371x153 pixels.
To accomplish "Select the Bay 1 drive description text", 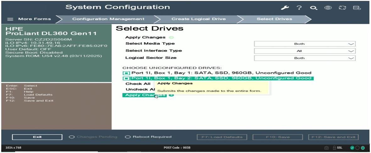I will [221, 73].
